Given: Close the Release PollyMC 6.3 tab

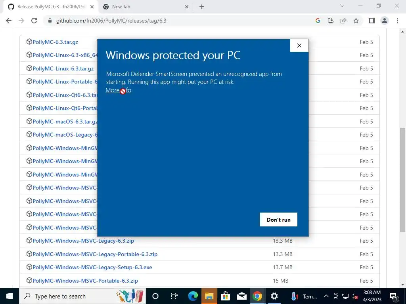Looking at the screenshot, I should [92, 7].
